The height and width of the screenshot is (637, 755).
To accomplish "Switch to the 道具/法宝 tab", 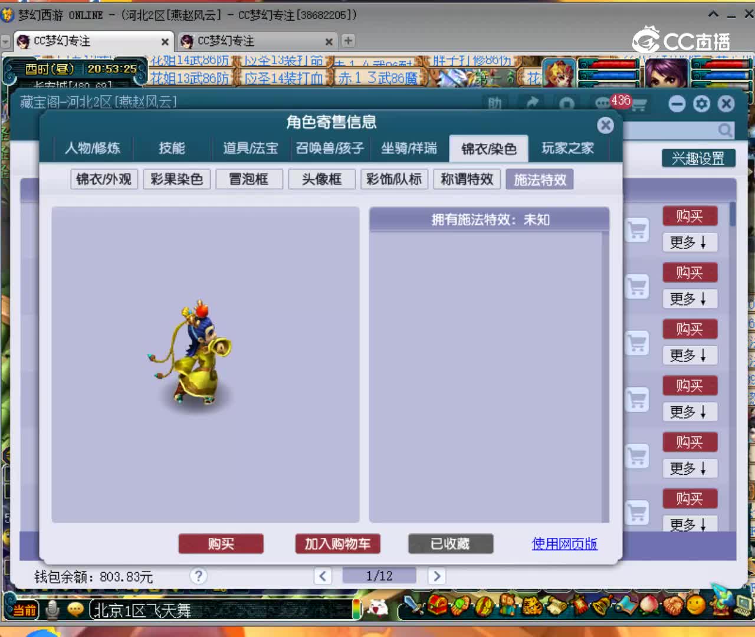I will tap(251, 148).
